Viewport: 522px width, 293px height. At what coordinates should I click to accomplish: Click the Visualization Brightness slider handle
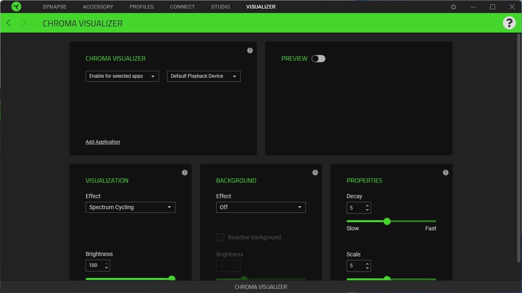click(x=172, y=279)
